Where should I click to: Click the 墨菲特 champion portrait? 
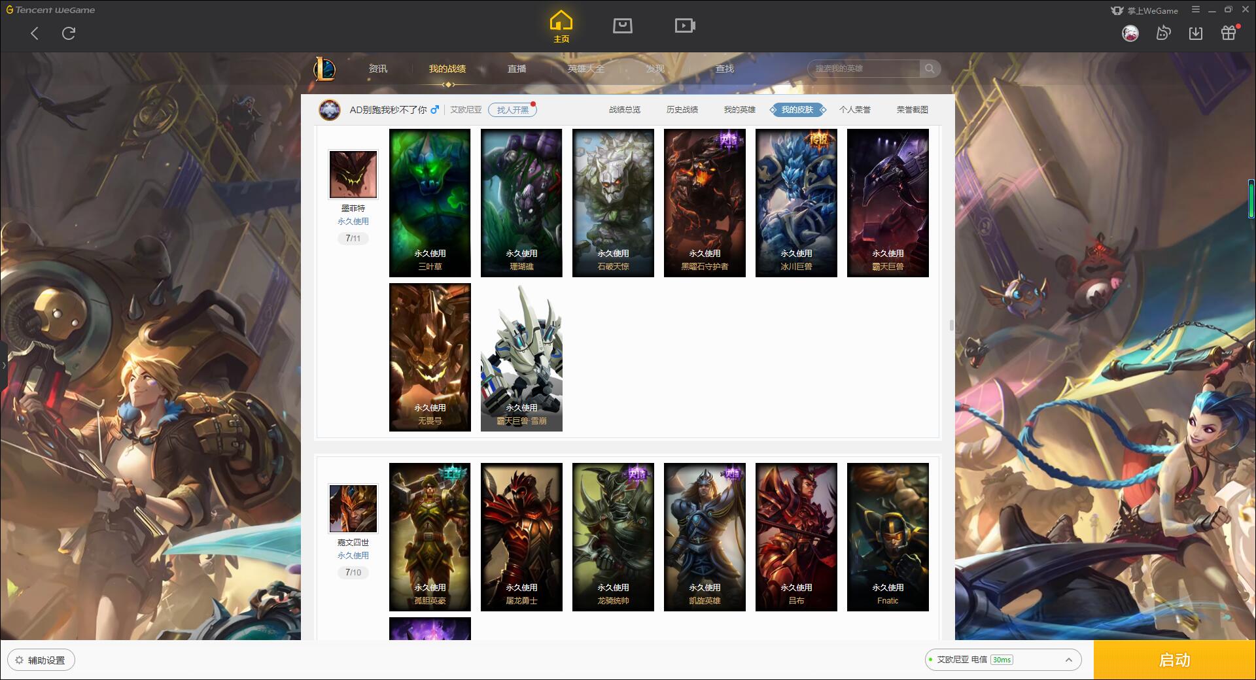353,175
